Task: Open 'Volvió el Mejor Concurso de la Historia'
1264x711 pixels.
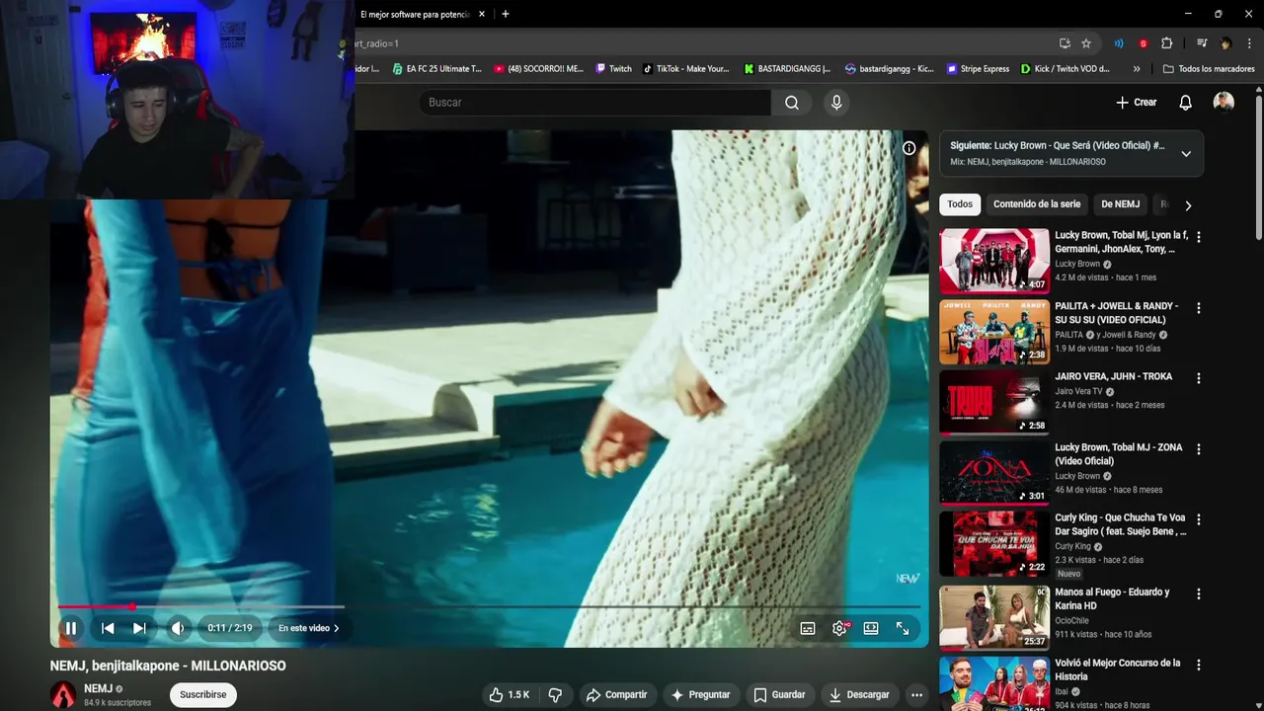Action: [1117, 670]
